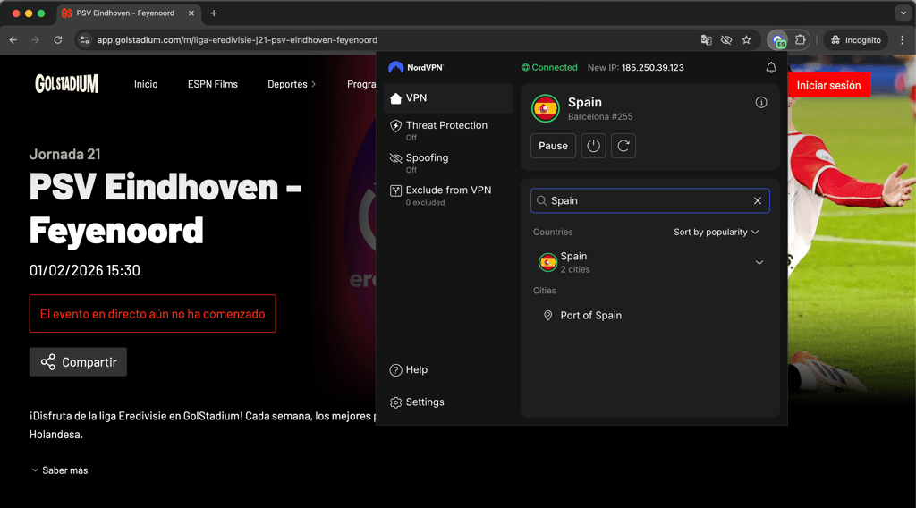Reconnect VPN using the refresh button
This screenshot has width=916, height=508.
pos(623,146)
